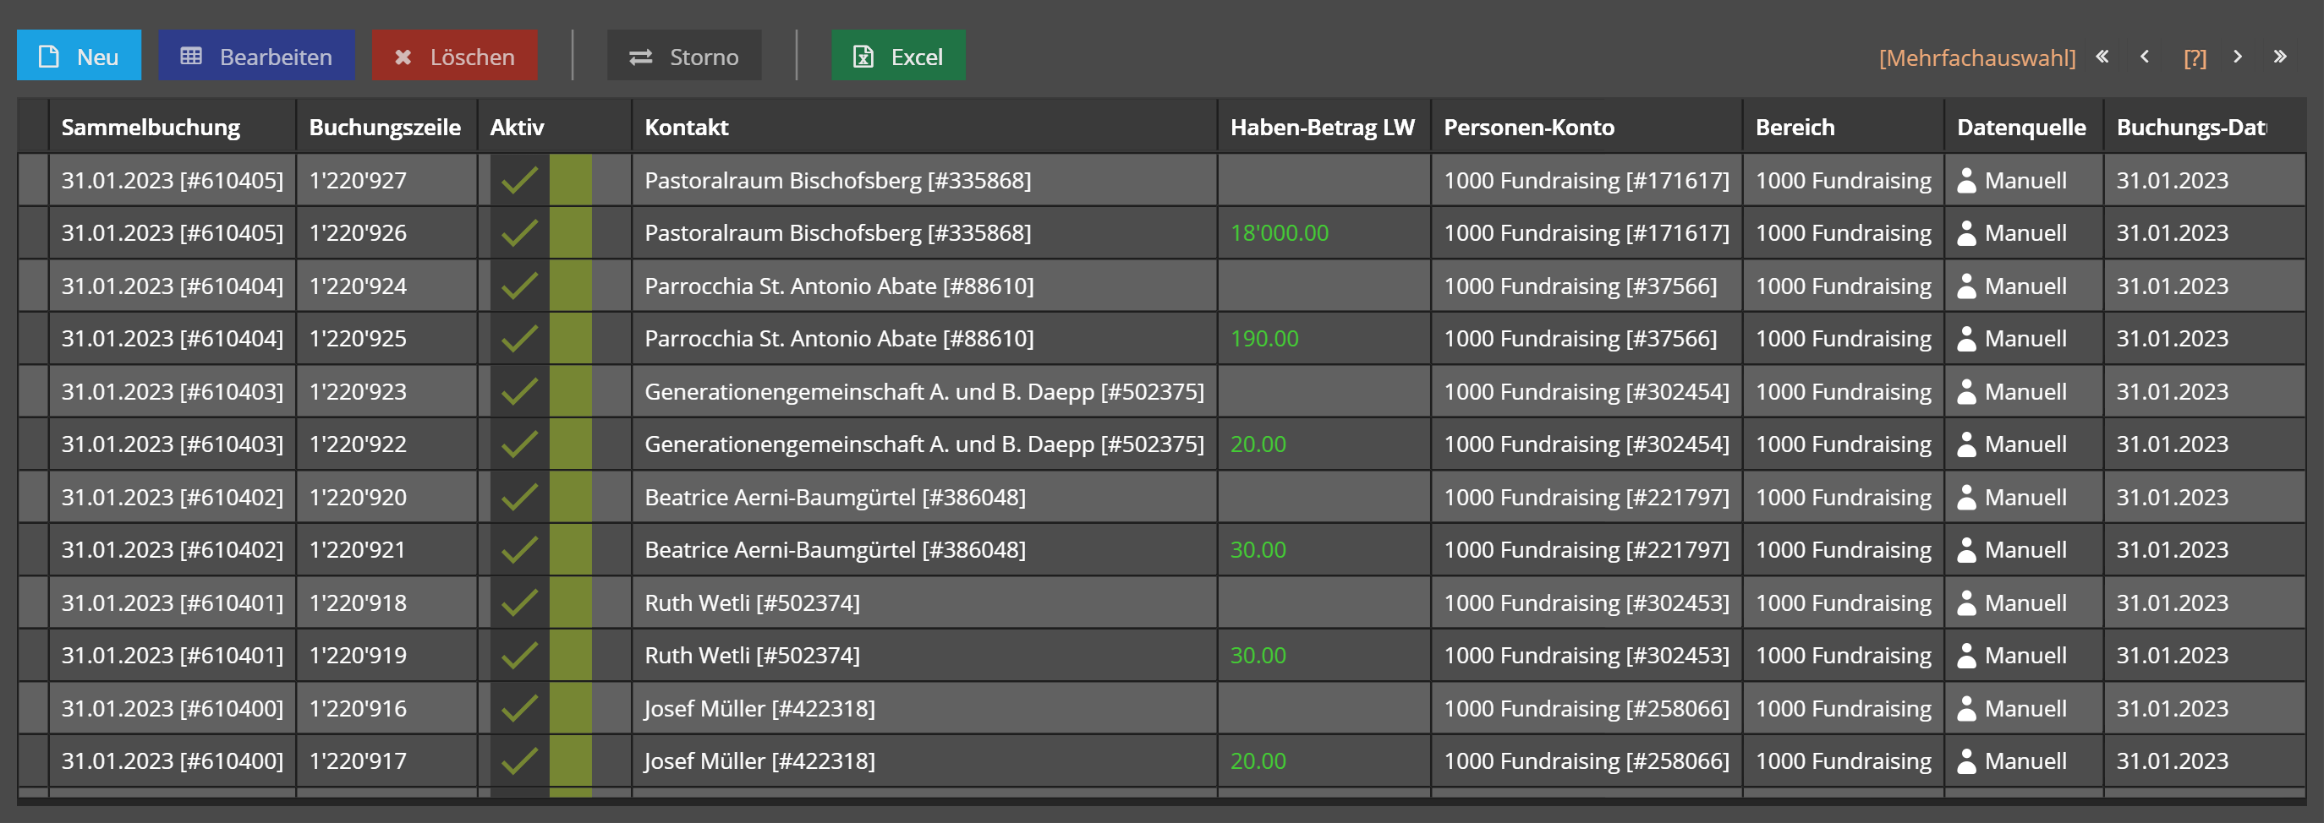Sort by the Sammelbuchung column header
The image size is (2324, 823).
(x=151, y=127)
